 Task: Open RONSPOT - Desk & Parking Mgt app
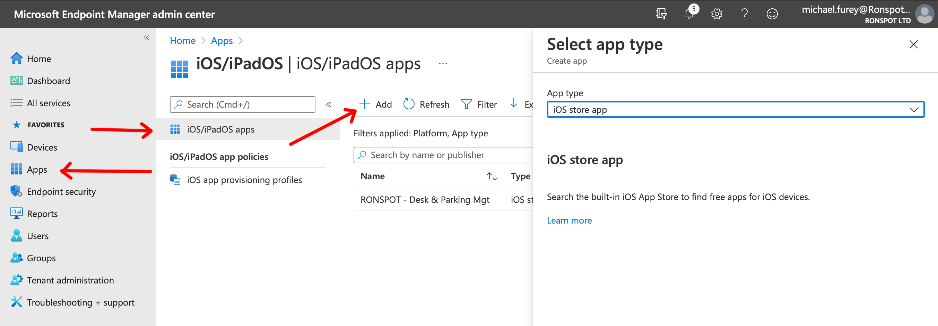click(x=425, y=200)
